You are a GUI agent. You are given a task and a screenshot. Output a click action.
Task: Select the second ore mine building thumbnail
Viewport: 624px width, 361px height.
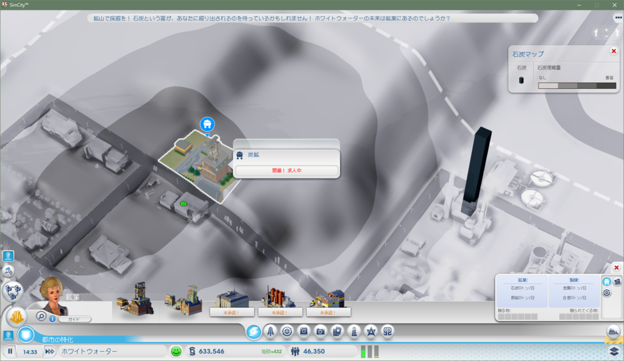coord(183,300)
